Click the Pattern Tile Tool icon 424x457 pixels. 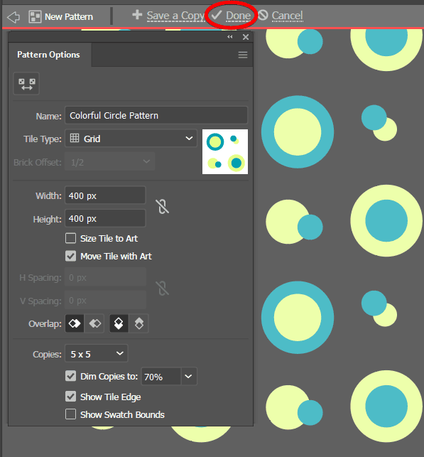[26, 84]
